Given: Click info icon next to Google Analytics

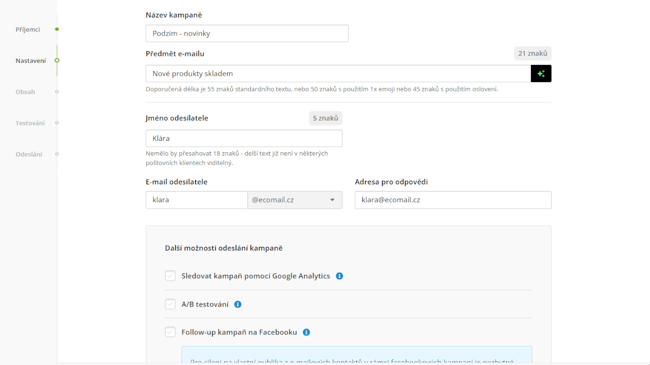Looking at the screenshot, I should coord(339,276).
